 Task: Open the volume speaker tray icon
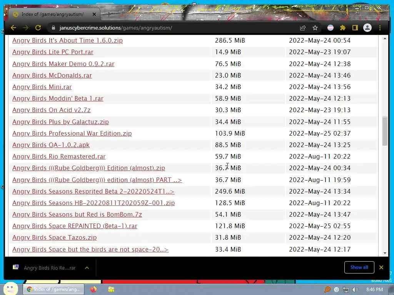[x=355, y=290]
